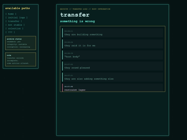Select log entry '"host body"'
Viewport: 187px width, 140px height.
[x=113, y=55]
